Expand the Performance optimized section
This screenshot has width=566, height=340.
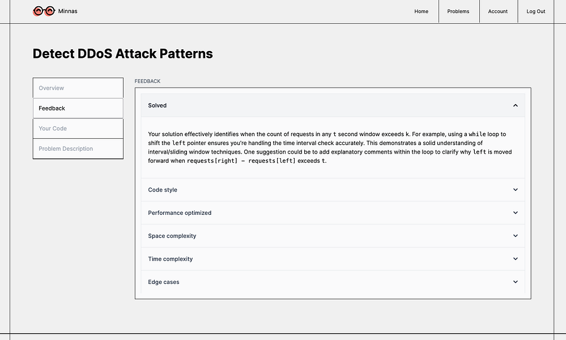[x=180, y=213]
